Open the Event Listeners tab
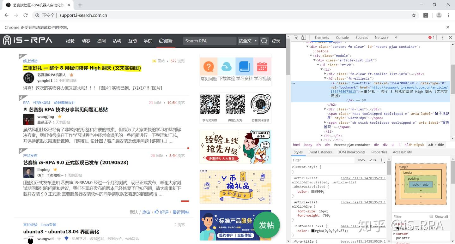 tap(320, 152)
